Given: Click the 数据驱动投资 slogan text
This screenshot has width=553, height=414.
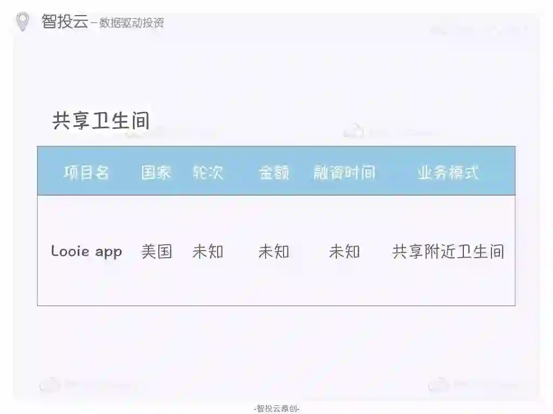Looking at the screenshot, I should click(x=132, y=23).
